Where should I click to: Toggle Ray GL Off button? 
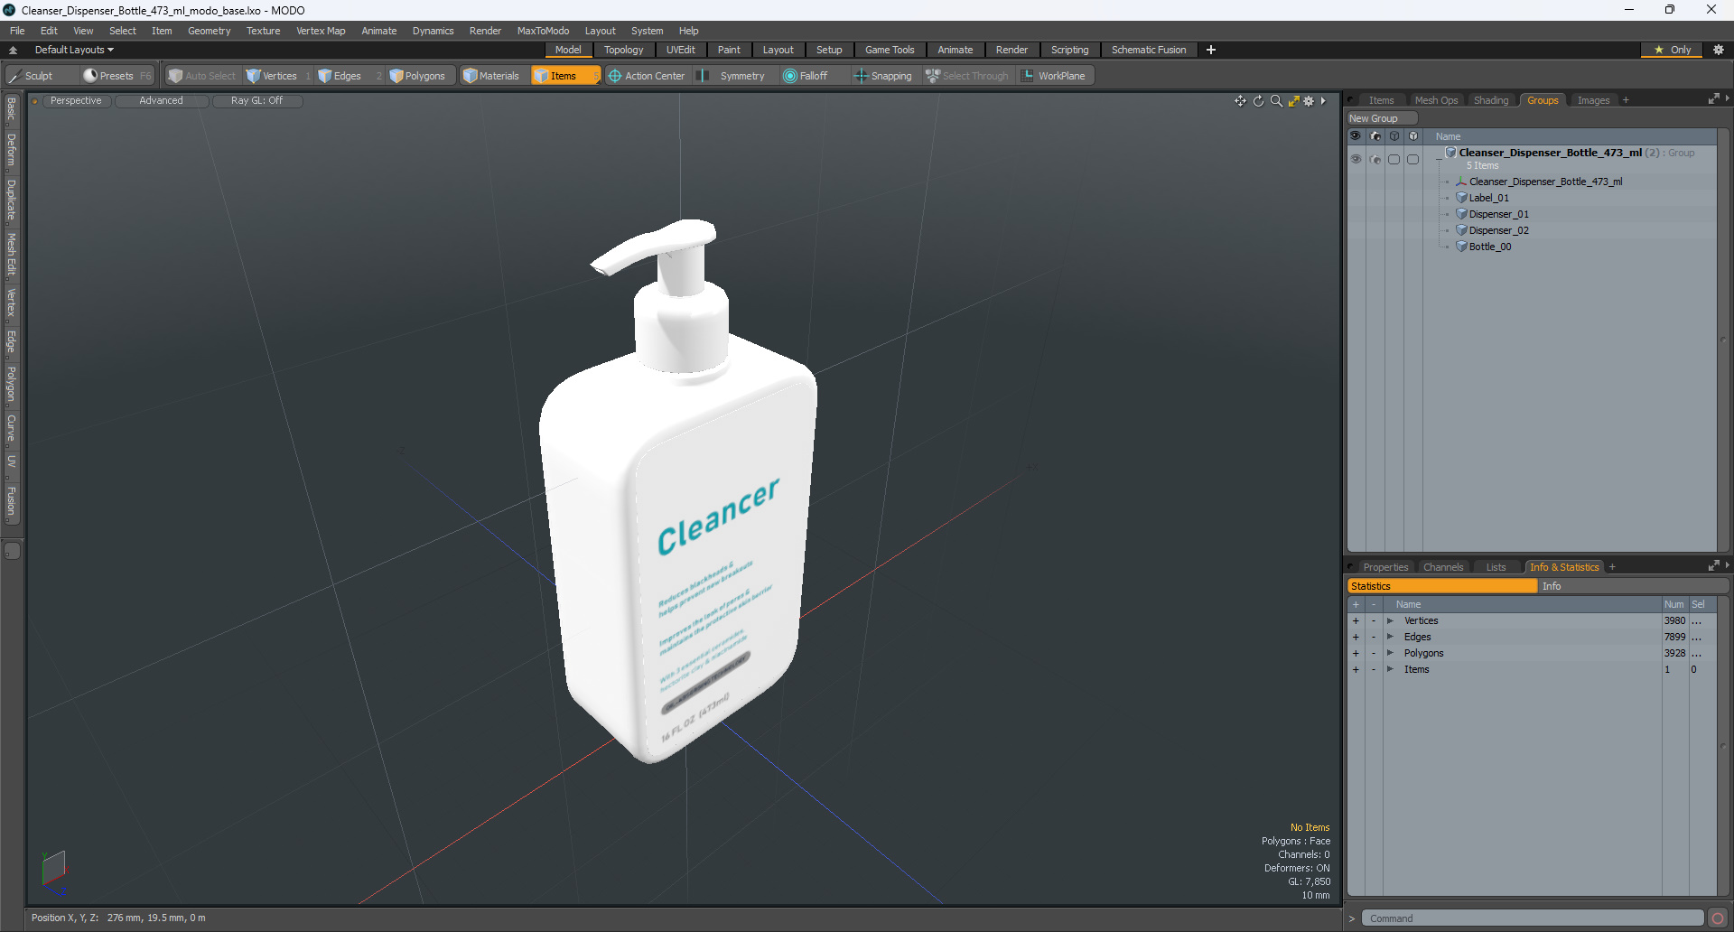coord(256,101)
